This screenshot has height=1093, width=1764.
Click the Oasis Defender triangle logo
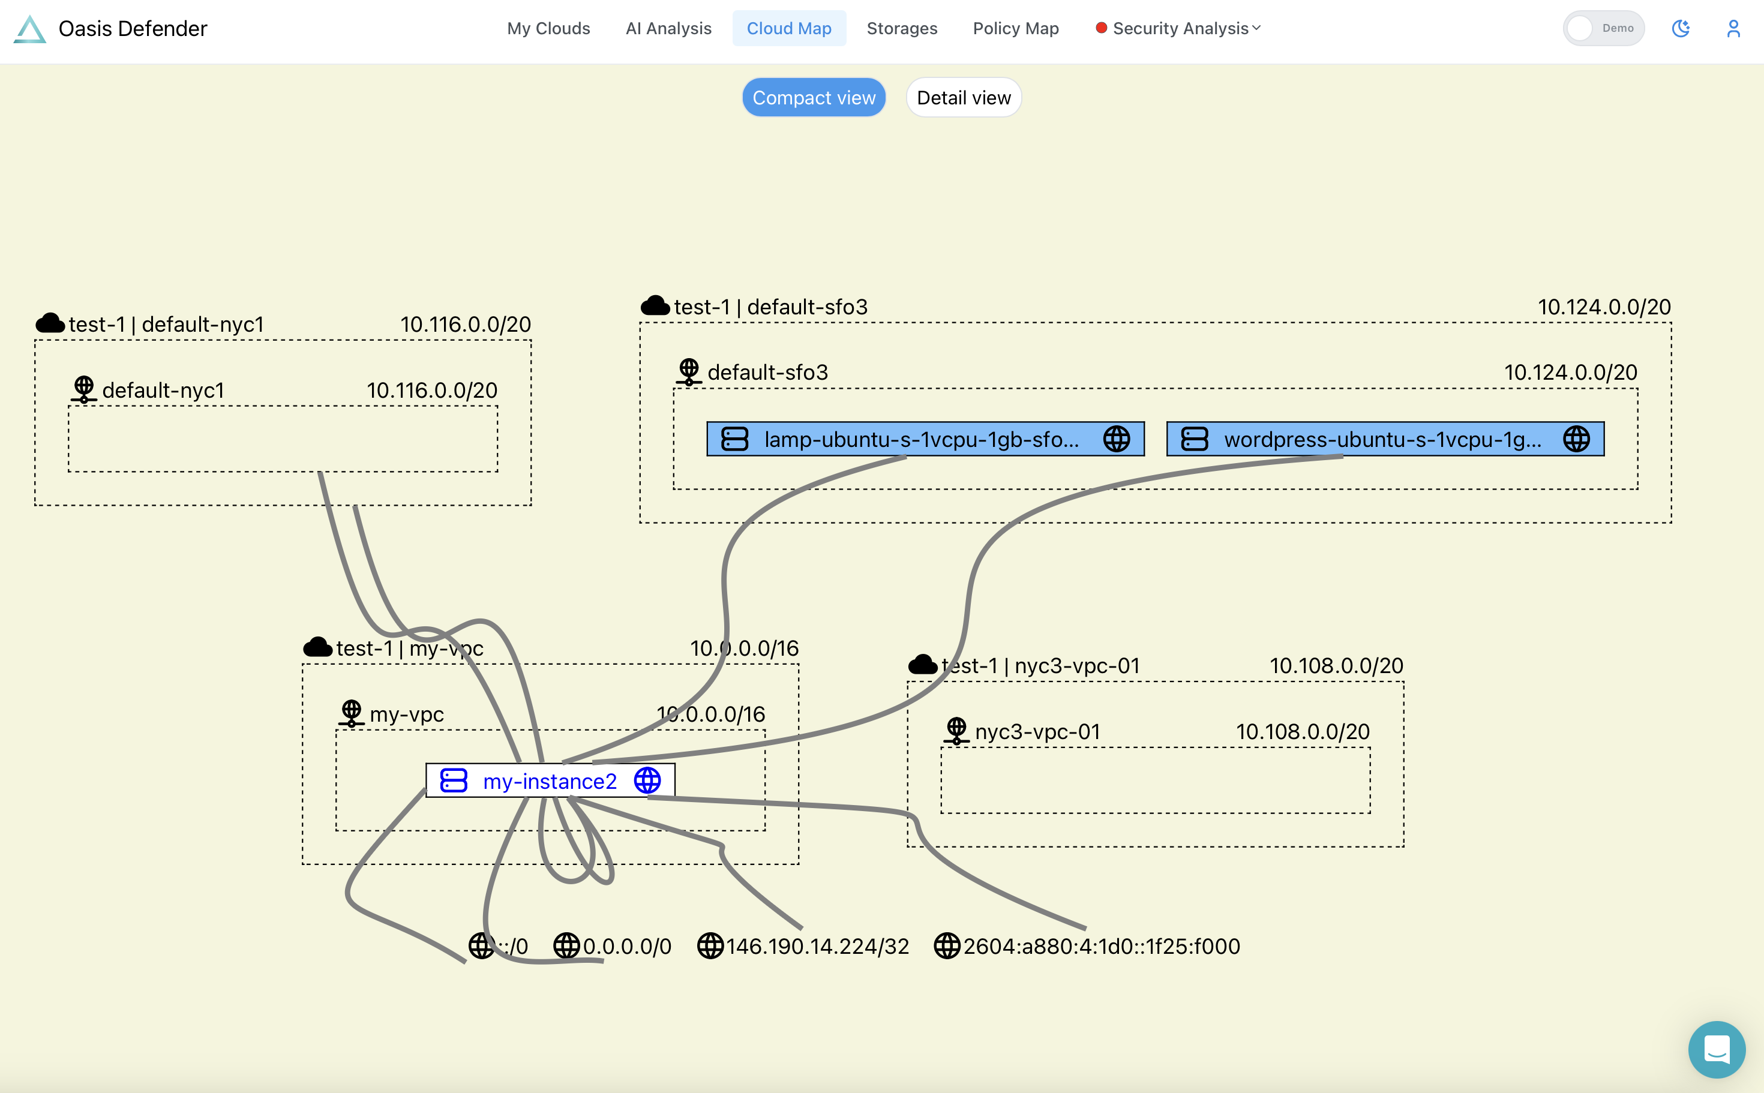29,29
